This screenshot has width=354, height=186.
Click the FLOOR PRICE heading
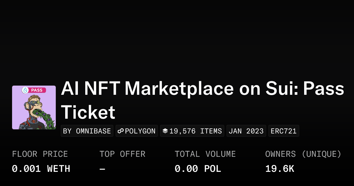(40, 154)
